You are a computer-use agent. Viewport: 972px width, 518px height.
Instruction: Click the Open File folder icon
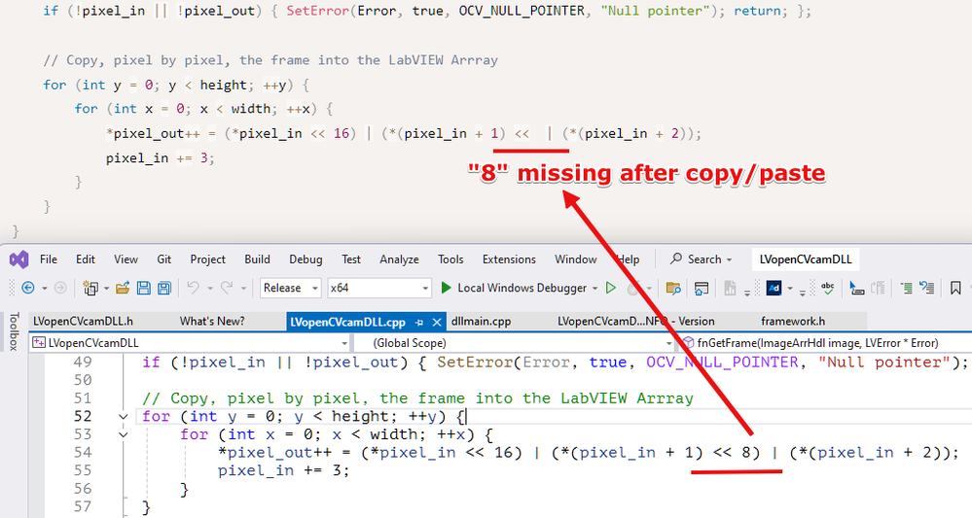coord(123,288)
